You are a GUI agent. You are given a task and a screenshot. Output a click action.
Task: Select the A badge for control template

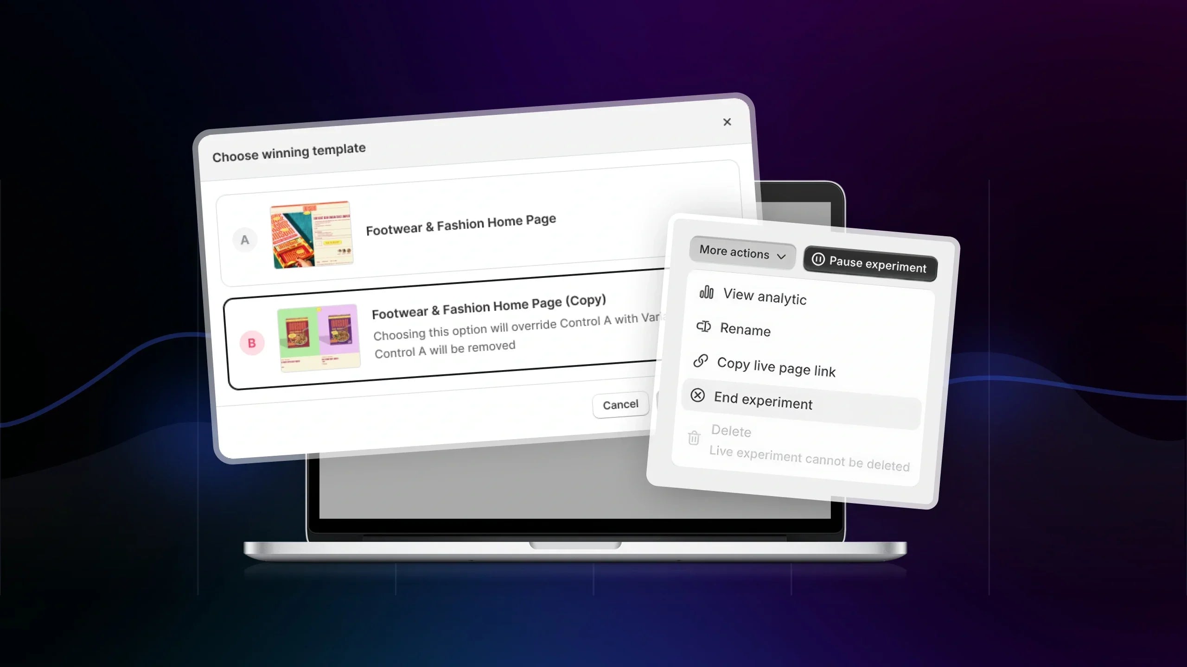click(245, 240)
